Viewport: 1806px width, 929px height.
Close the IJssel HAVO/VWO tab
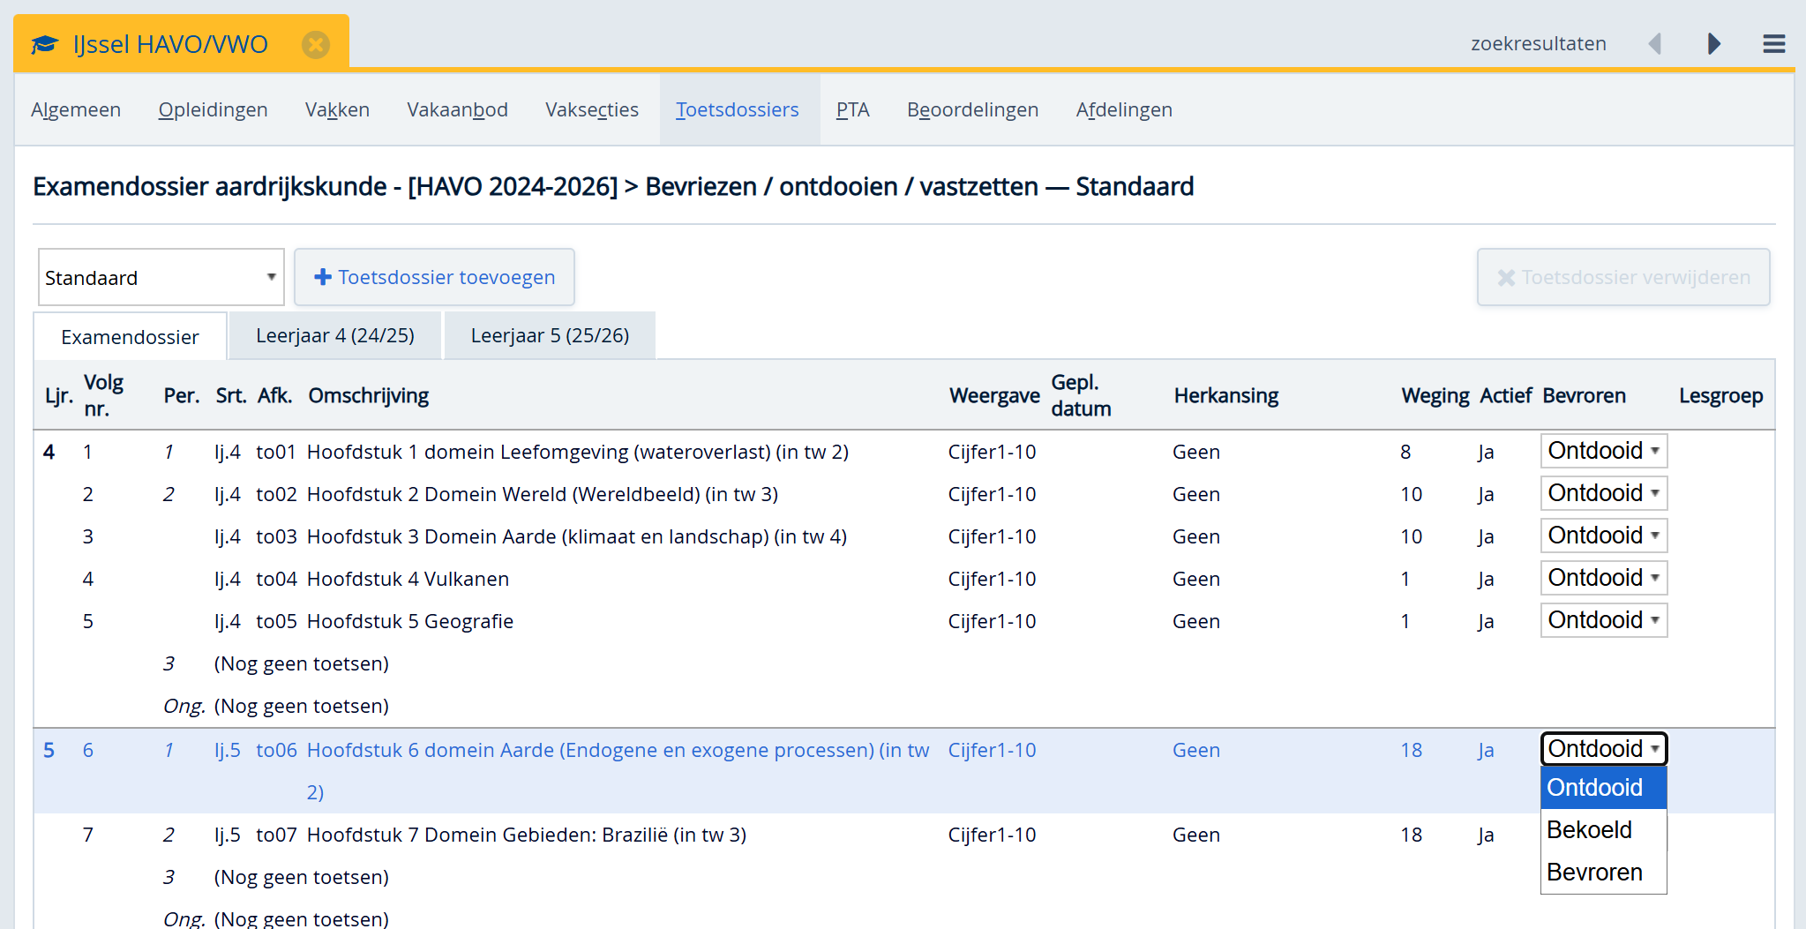[x=315, y=44]
